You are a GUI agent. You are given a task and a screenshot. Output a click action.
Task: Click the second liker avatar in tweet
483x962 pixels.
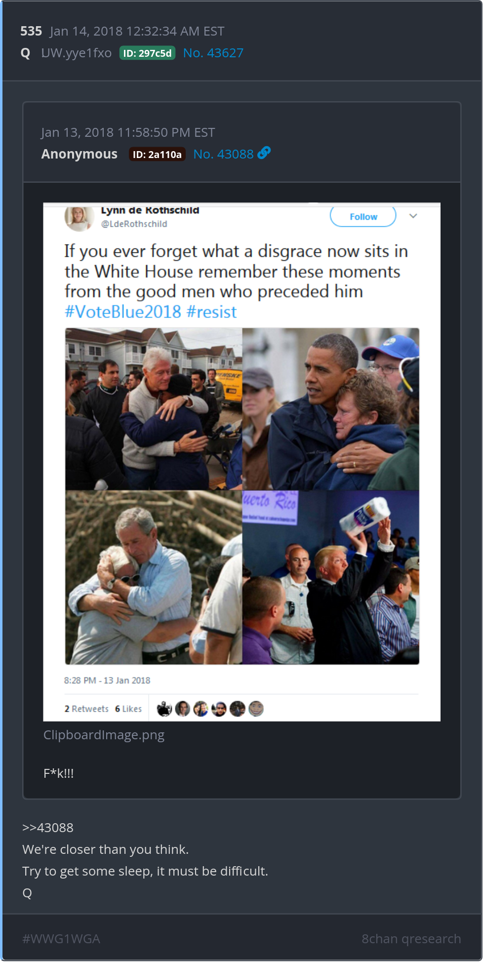[183, 709]
